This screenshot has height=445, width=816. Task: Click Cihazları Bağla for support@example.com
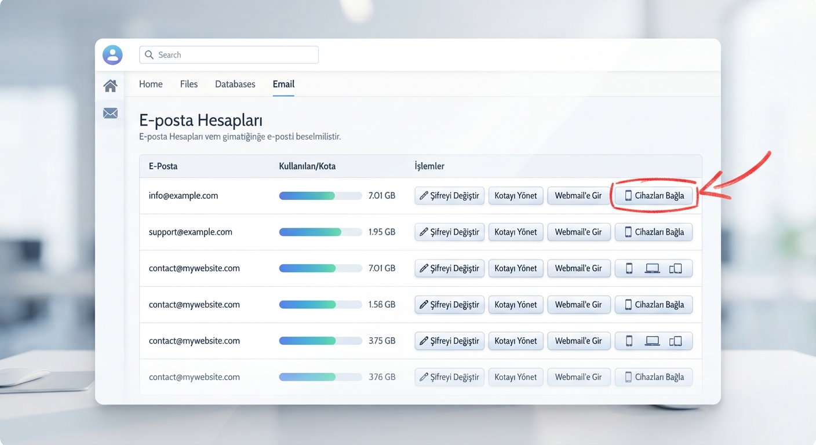click(654, 232)
